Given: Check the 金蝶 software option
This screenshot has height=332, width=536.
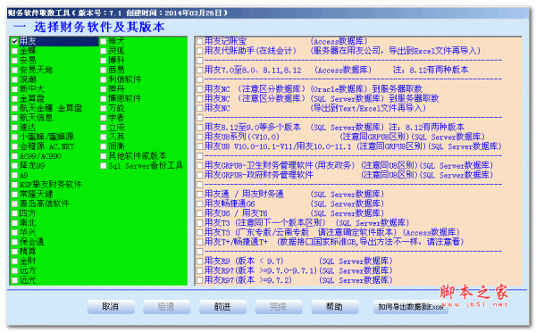Looking at the screenshot, I should click(x=14, y=51).
